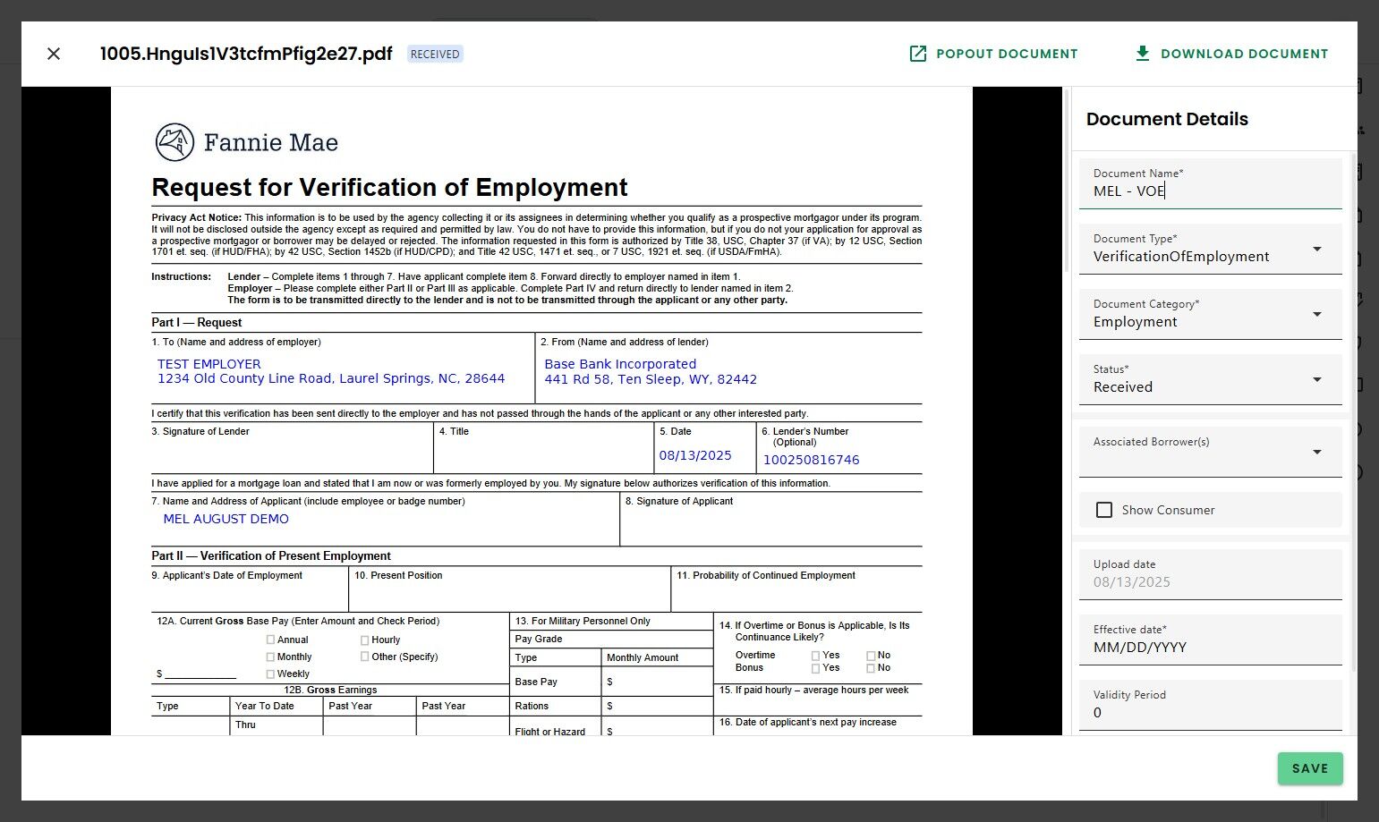The height and width of the screenshot is (822, 1379).
Task: Change the Status dropdown value
Action: [x=1210, y=379]
